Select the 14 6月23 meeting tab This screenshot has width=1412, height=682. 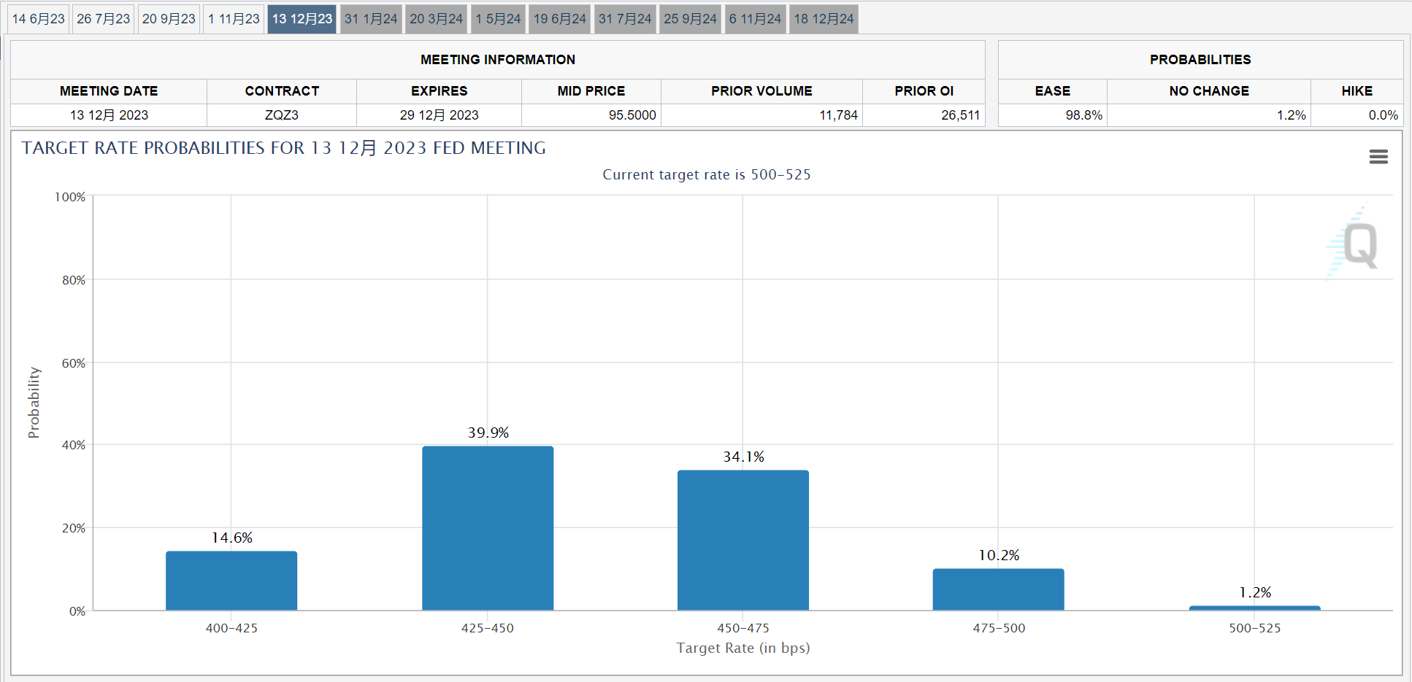pos(39,19)
